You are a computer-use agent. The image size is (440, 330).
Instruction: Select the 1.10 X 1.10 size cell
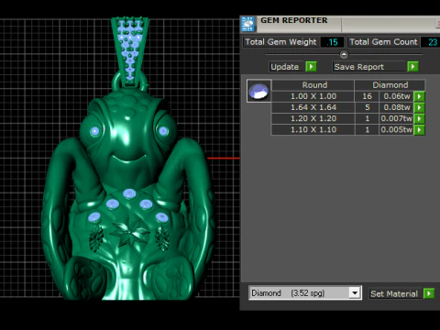click(313, 130)
